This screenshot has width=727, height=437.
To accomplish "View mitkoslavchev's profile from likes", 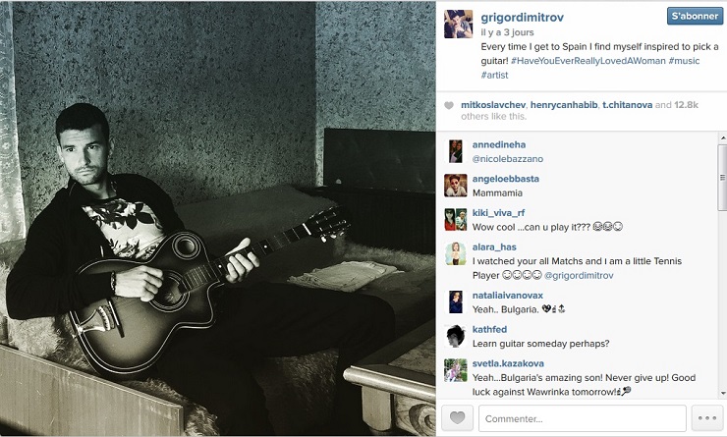I will tap(493, 105).
